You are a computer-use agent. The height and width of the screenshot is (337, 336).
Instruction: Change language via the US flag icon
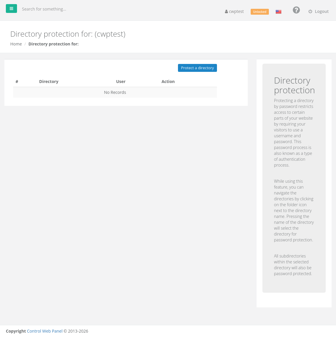(x=279, y=12)
